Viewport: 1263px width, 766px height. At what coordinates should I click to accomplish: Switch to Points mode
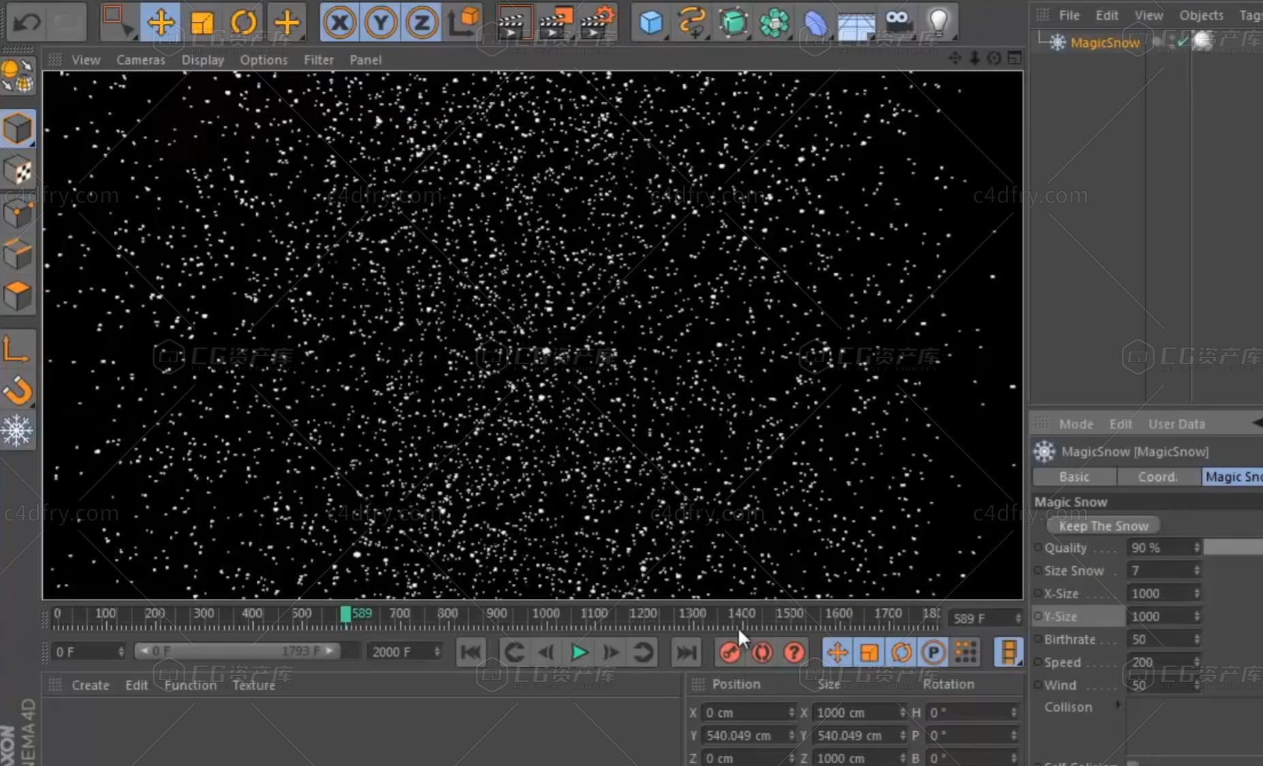point(18,212)
